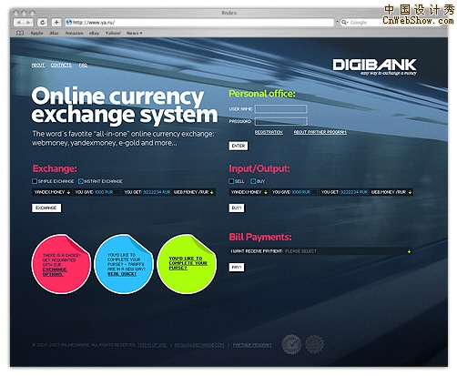Image resolution: width=457 pixels, height=376 pixels.
Task: Click the browser reload button
Action: pyautogui.click(x=42, y=23)
